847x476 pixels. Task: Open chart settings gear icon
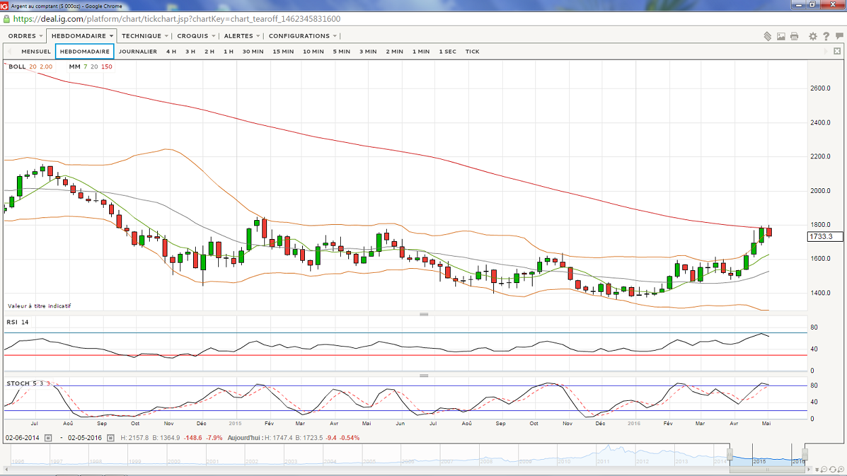(813, 36)
